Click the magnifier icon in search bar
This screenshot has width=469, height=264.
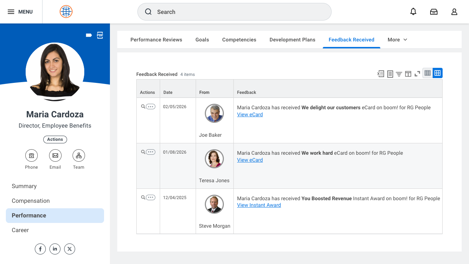click(148, 12)
